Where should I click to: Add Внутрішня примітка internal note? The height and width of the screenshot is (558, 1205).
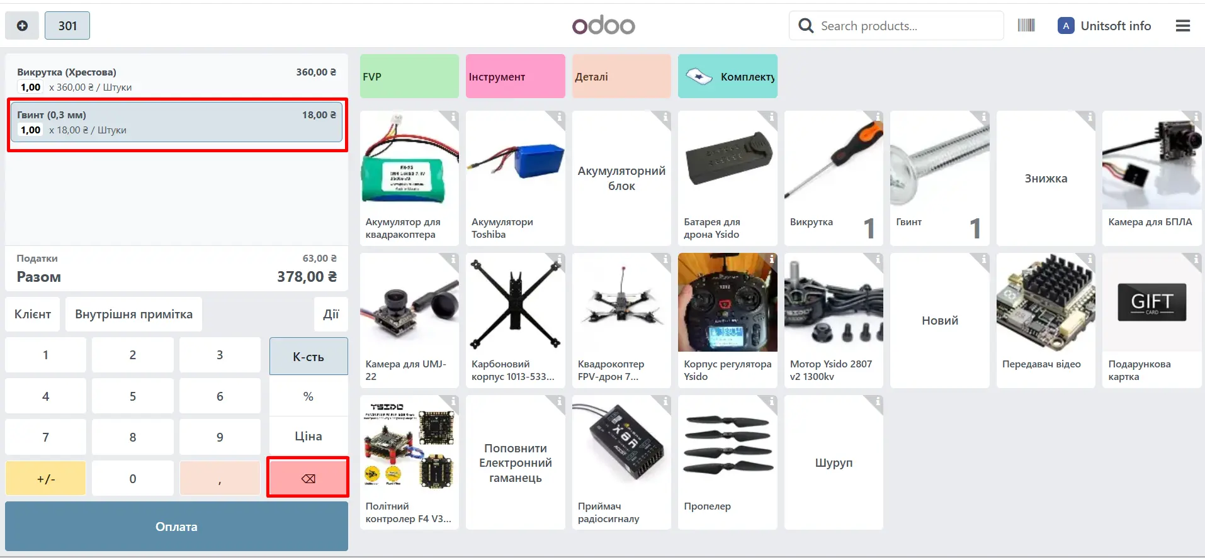tap(133, 314)
